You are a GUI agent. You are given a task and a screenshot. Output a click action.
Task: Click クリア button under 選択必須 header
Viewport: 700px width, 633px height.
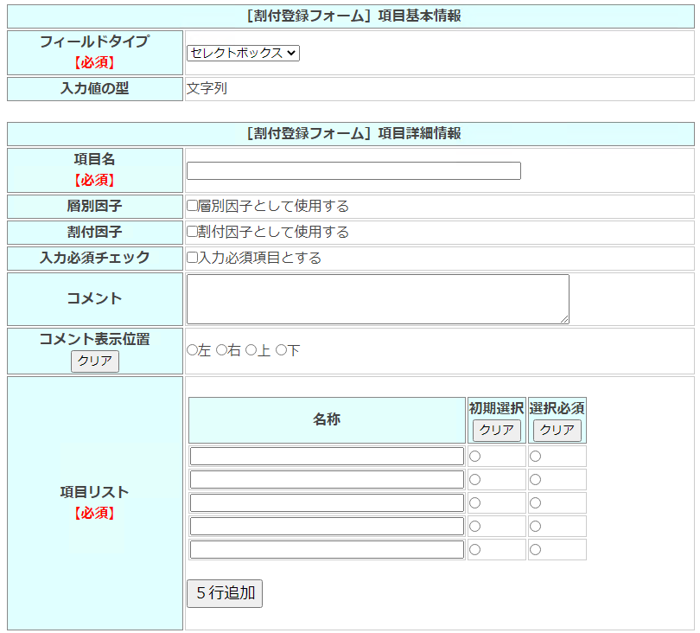[557, 431]
